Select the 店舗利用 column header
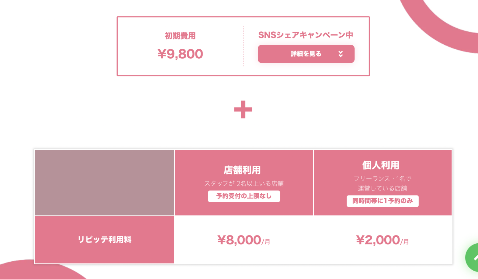This screenshot has width=478, height=279. click(x=242, y=170)
